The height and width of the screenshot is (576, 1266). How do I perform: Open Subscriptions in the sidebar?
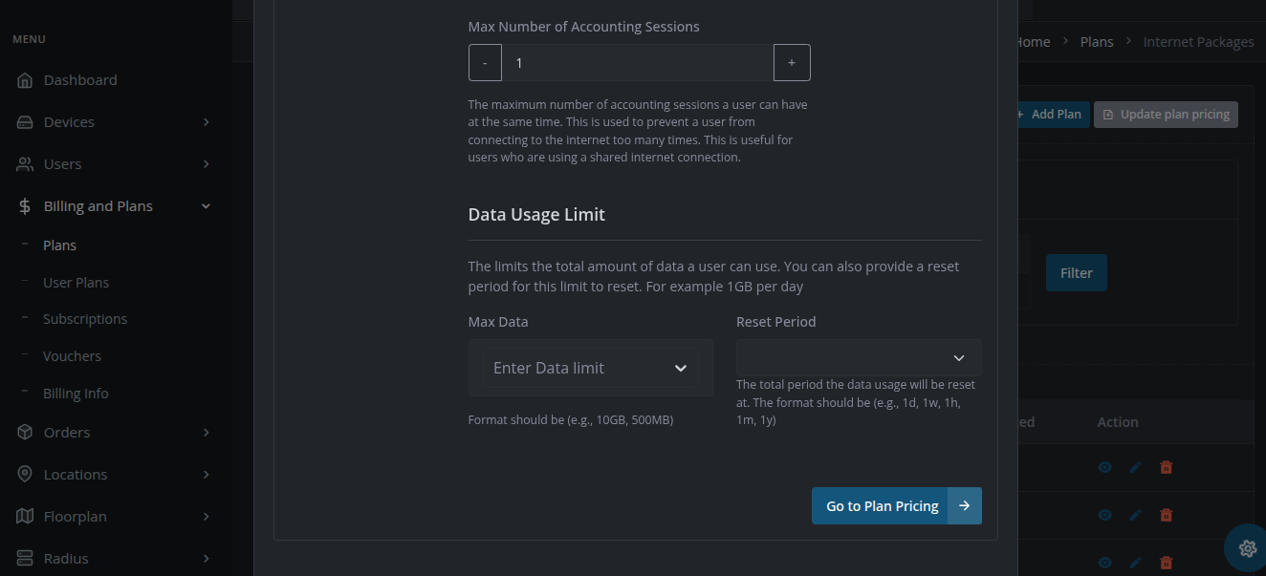pyautogui.click(x=85, y=319)
